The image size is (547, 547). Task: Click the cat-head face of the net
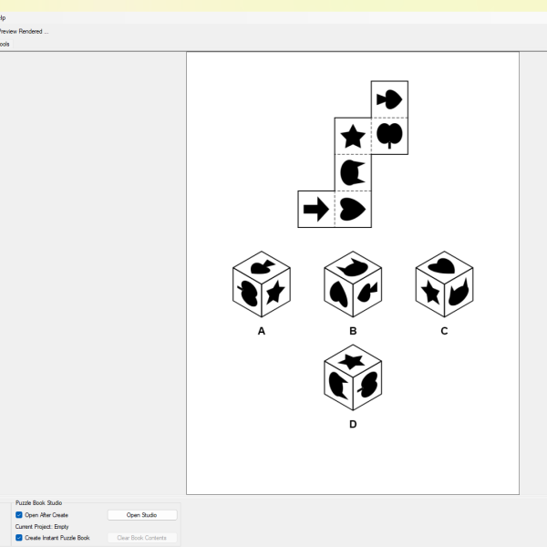point(353,172)
